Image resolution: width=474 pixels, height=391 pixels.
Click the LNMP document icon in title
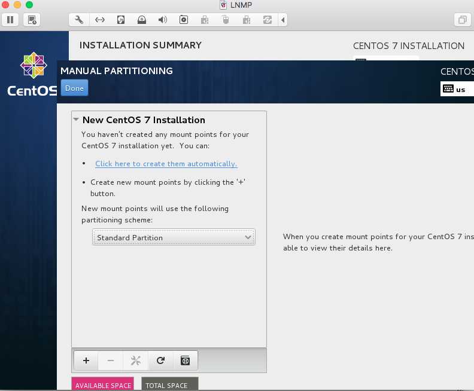pyautogui.click(x=223, y=5)
